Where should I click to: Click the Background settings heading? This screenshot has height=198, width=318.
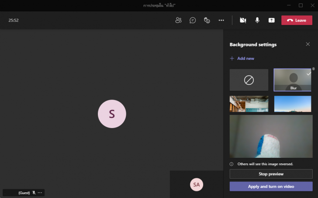[253, 45]
